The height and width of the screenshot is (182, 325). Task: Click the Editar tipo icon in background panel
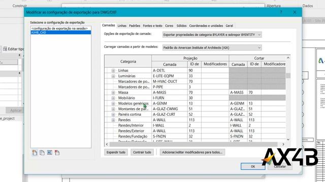5,49
